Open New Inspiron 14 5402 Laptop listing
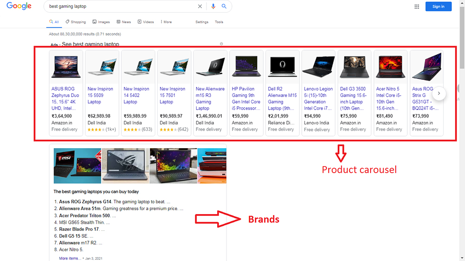This screenshot has width=465, height=261. click(136, 95)
